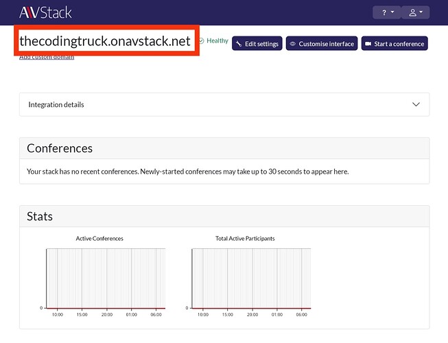The width and height of the screenshot is (448, 343).
Task: Click the Healthy status text
Action: [217, 41]
